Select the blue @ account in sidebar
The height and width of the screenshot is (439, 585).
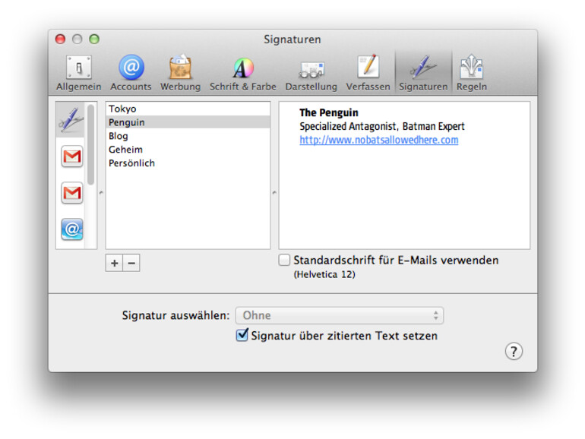[x=72, y=229]
